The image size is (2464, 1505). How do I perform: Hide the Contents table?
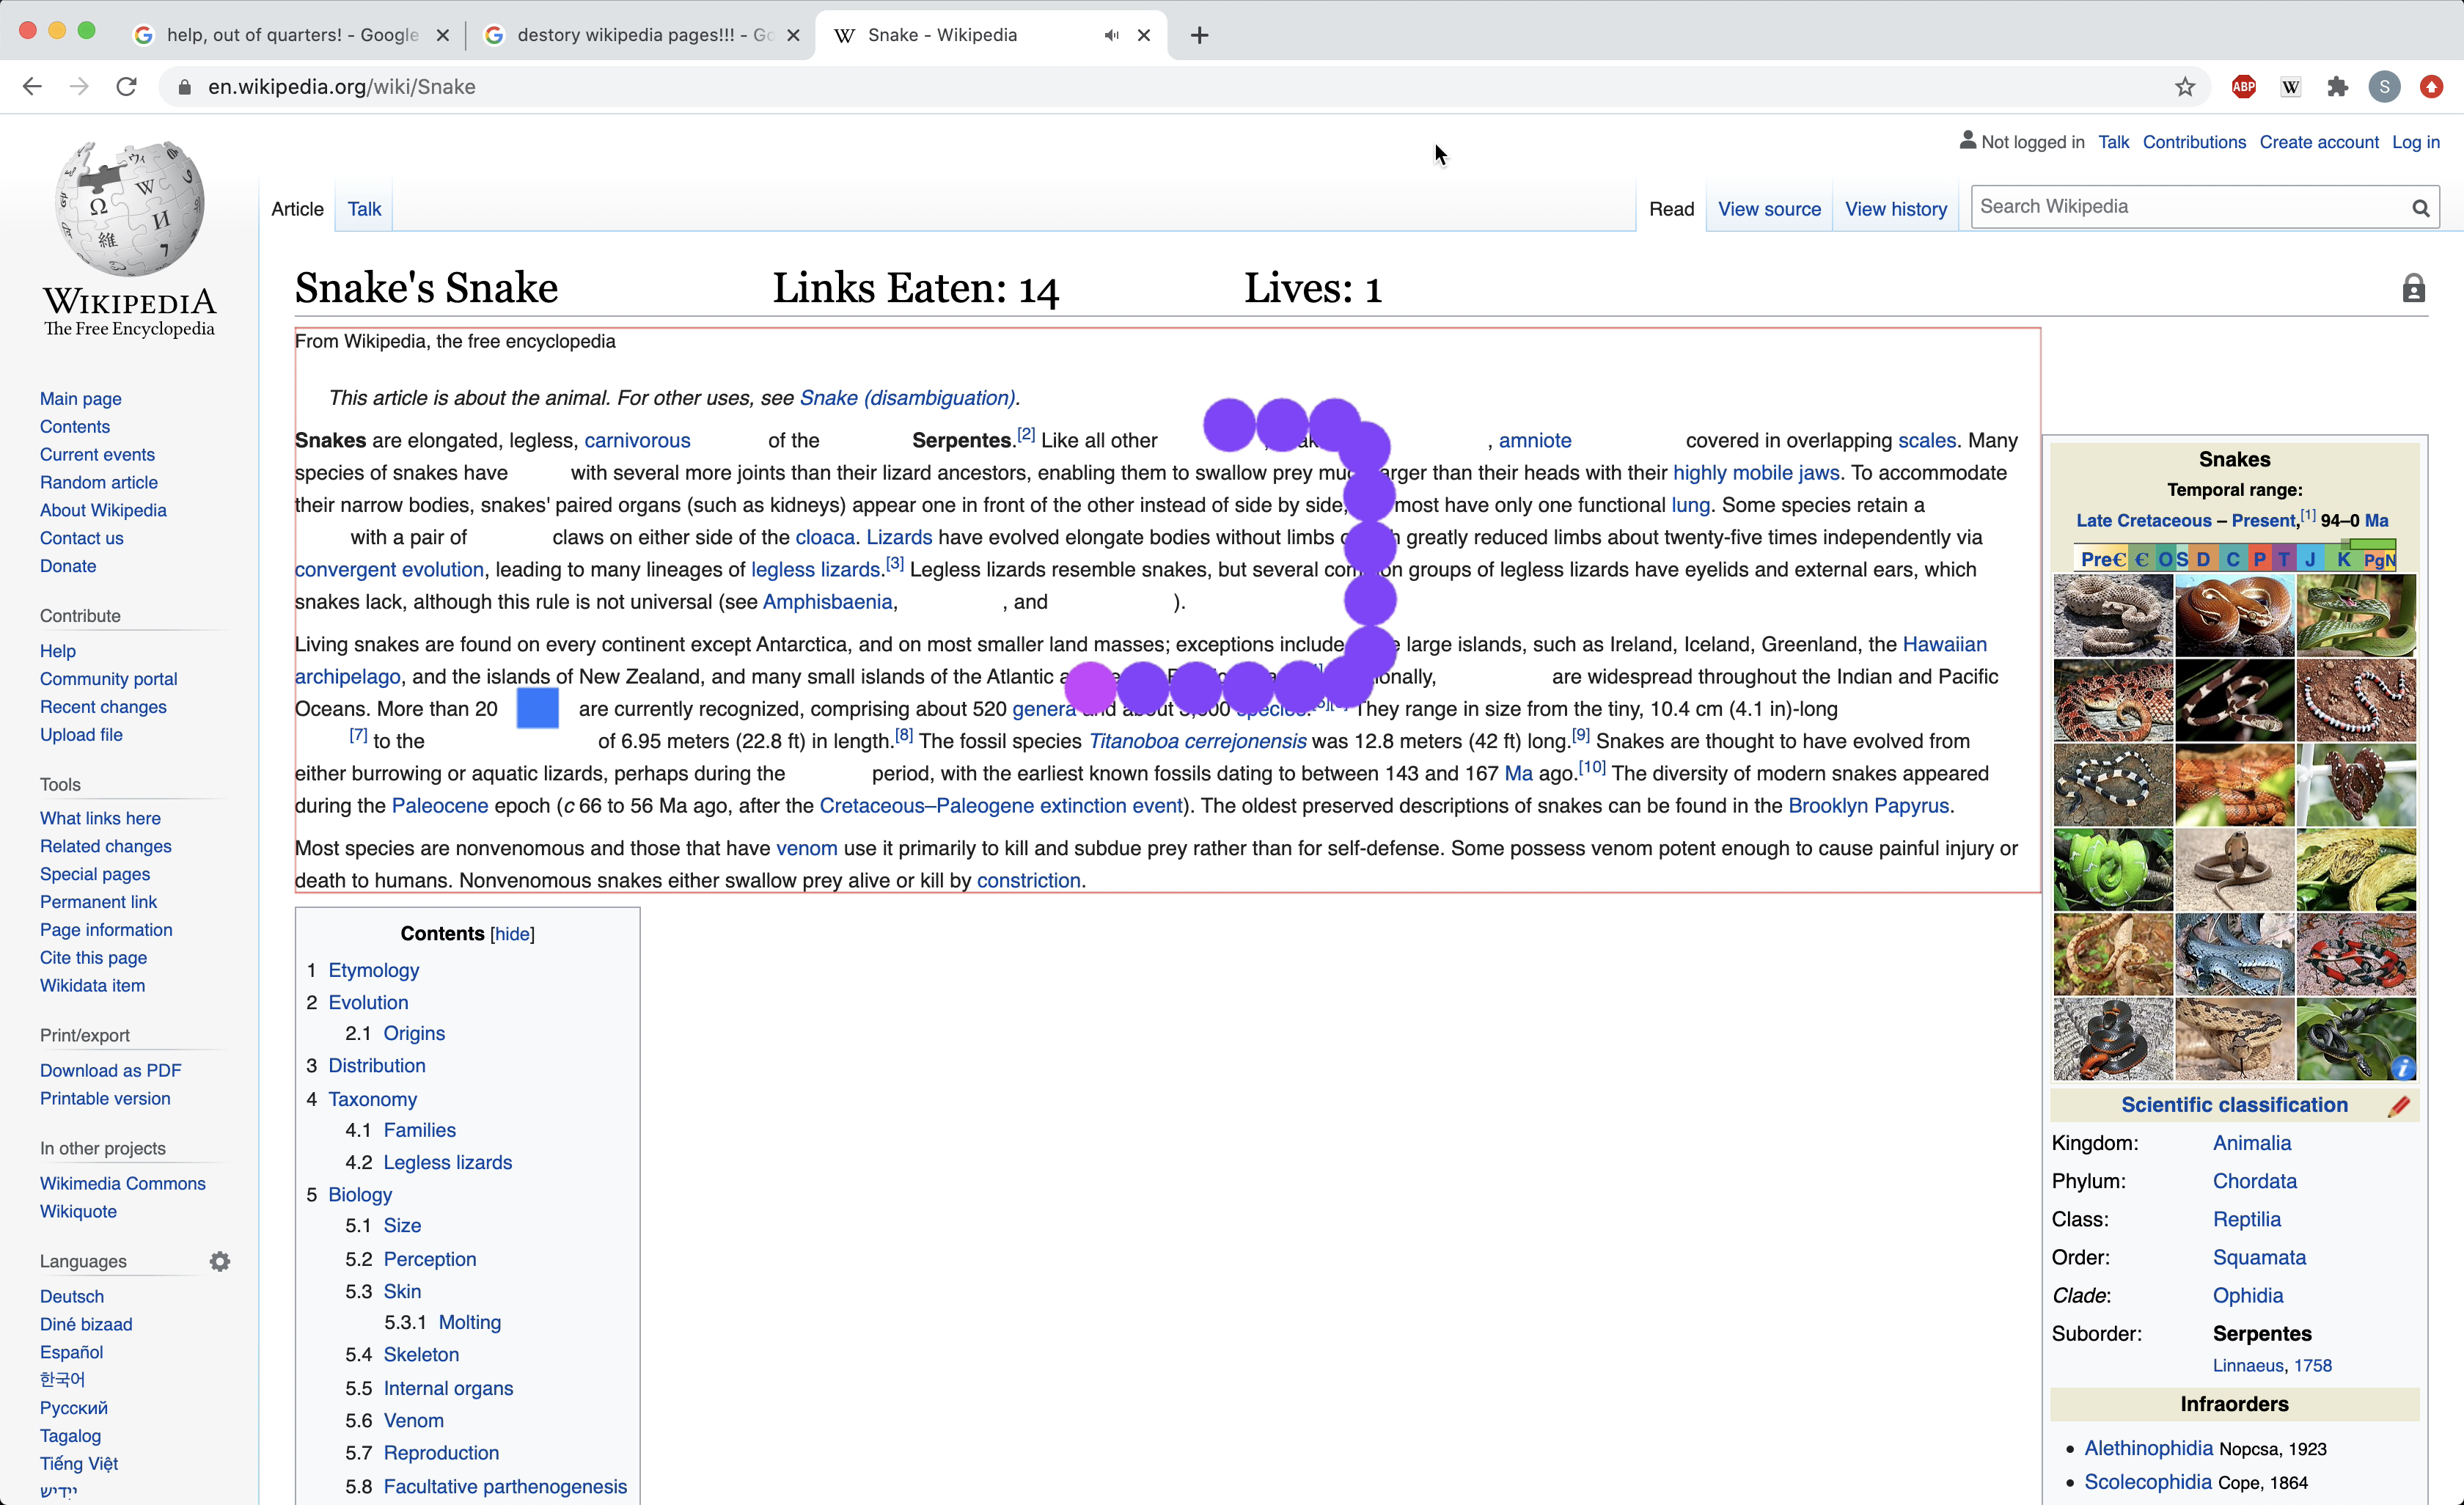coord(512,934)
